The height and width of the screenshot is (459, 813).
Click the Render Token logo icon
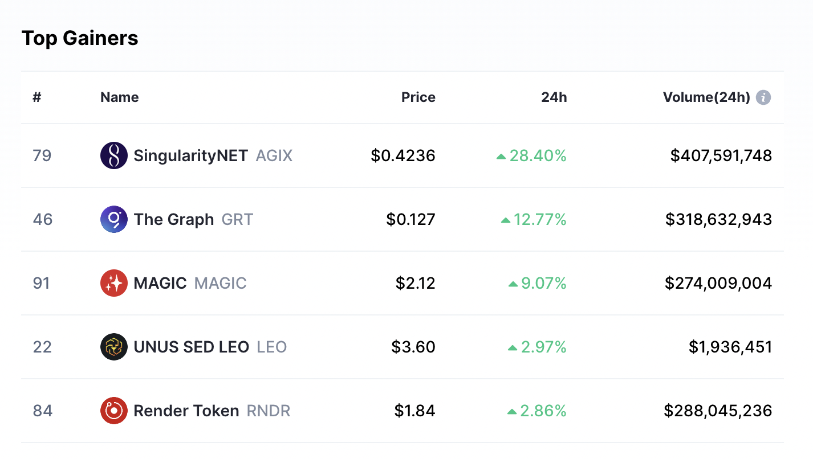pyautogui.click(x=113, y=411)
